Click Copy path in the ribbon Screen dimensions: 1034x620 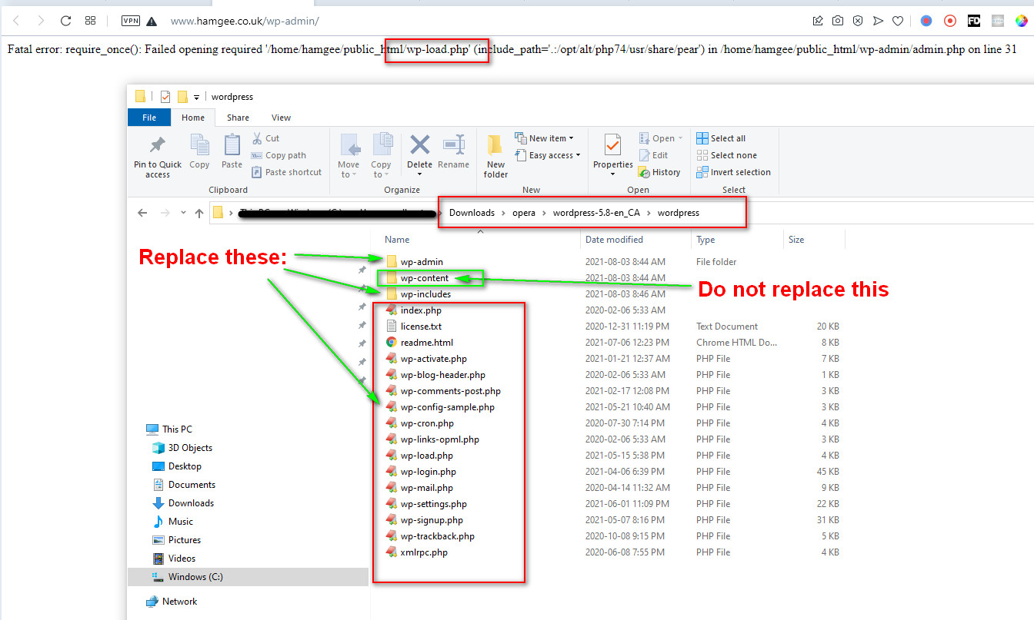click(279, 155)
